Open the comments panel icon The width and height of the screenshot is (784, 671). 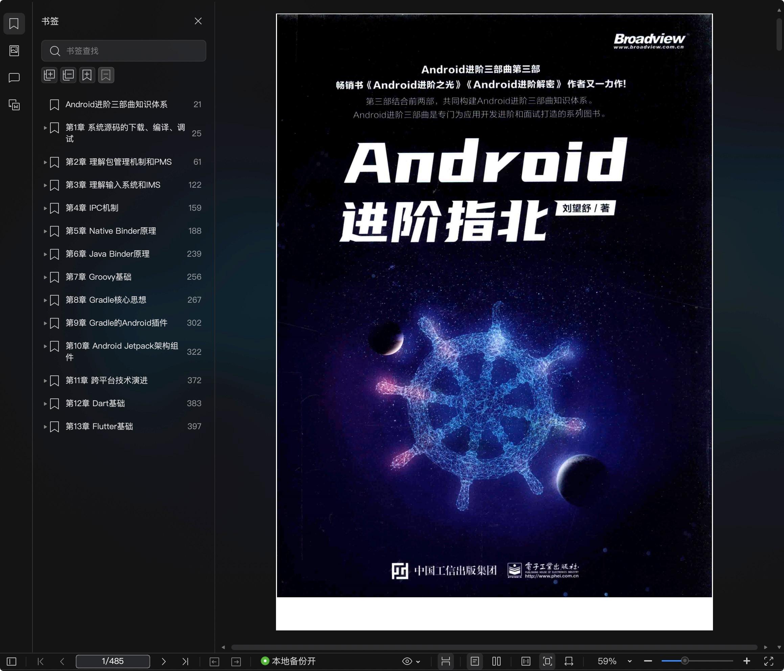(x=14, y=77)
